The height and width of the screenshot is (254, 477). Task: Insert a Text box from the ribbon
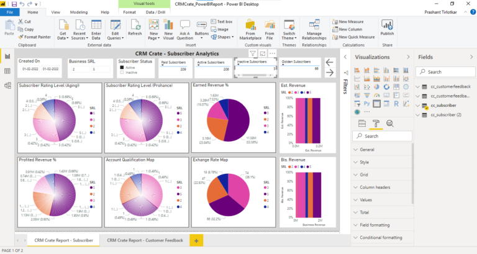(x=222, y=22)
